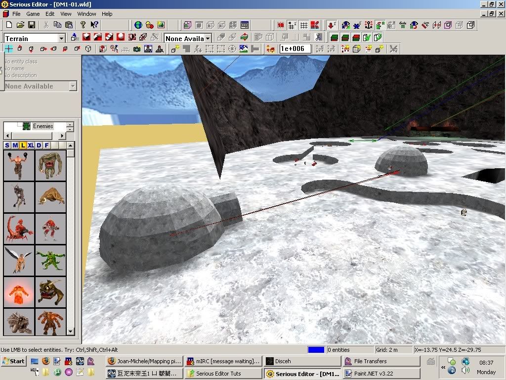Screen dimensions: 506x380
Task: Click the red down-arrow icon in top toolbar
Action: pos(332,25)
